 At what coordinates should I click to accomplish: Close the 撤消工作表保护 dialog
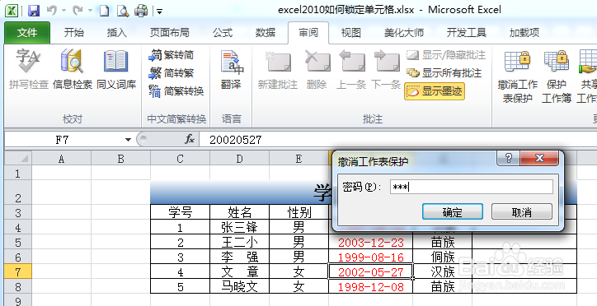click(539, 158)
